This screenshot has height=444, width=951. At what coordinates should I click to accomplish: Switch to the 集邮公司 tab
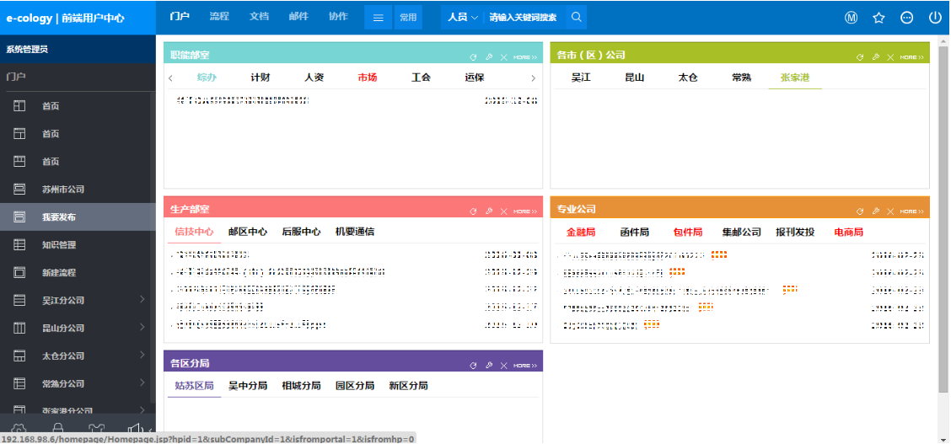tap(742, 232)
